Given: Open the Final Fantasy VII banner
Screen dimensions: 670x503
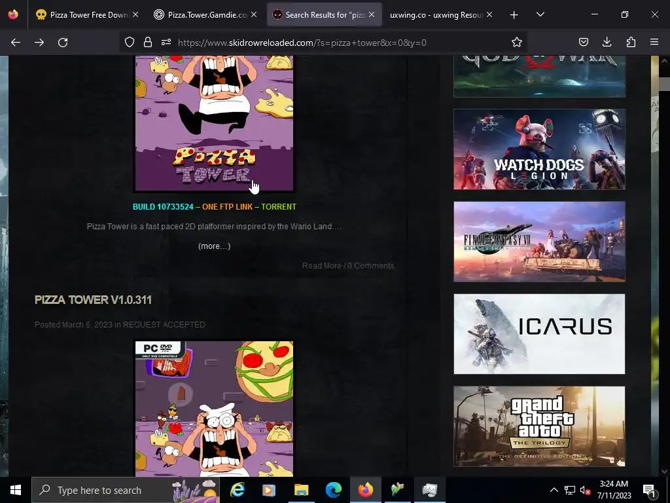Looking at the screenshot, I should (x=539, y=242).
